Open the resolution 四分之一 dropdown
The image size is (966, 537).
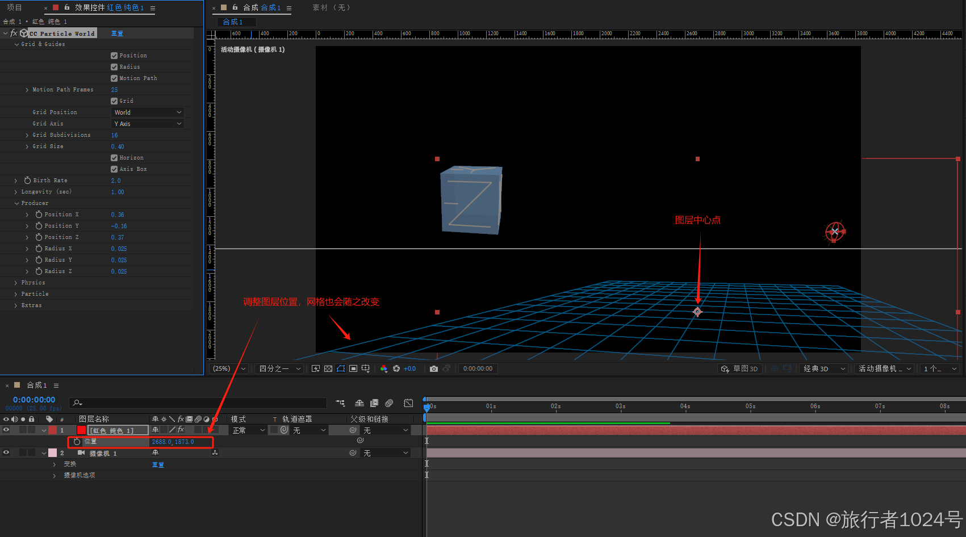coord(279,369)
